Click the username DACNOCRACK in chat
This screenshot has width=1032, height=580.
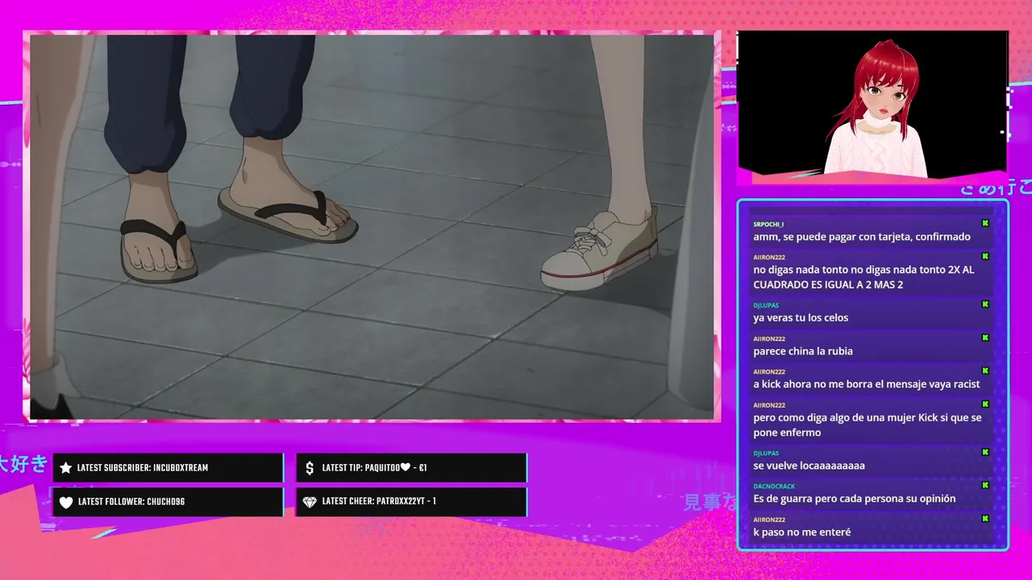coord(774,487)
